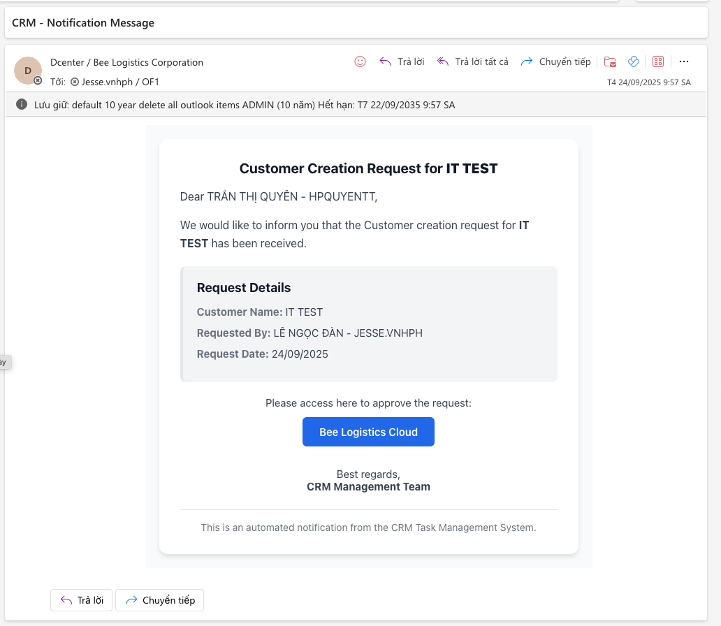Screen dimensions: 721x626
Task: Click the red move-to-folder icon
Action: [x=609, y=61]
